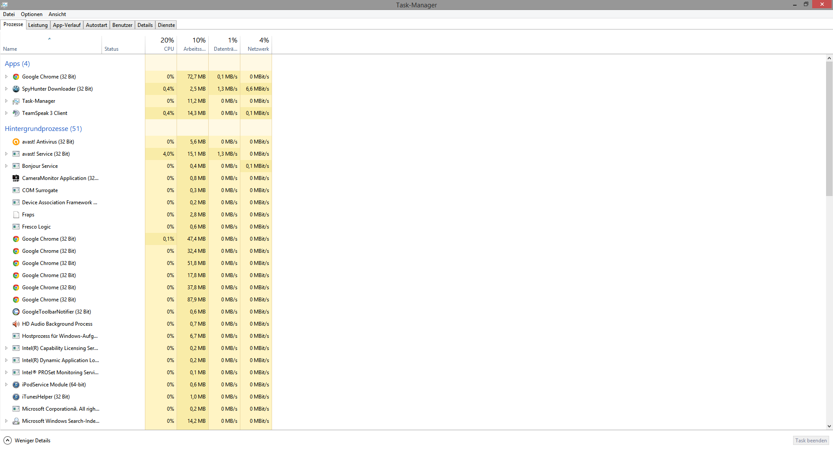Image resolution: width=833 pixels, height=451 pixels.
Task: Sort by Netzwerk column header
Action: 256,45
